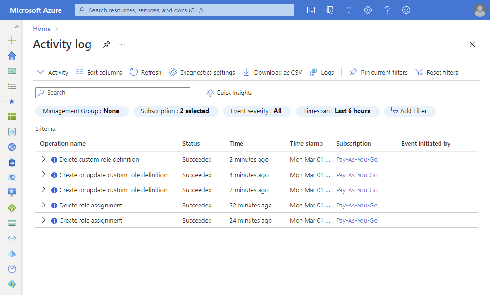Click the info icon on Delete custom role row

tap(54, 160)
